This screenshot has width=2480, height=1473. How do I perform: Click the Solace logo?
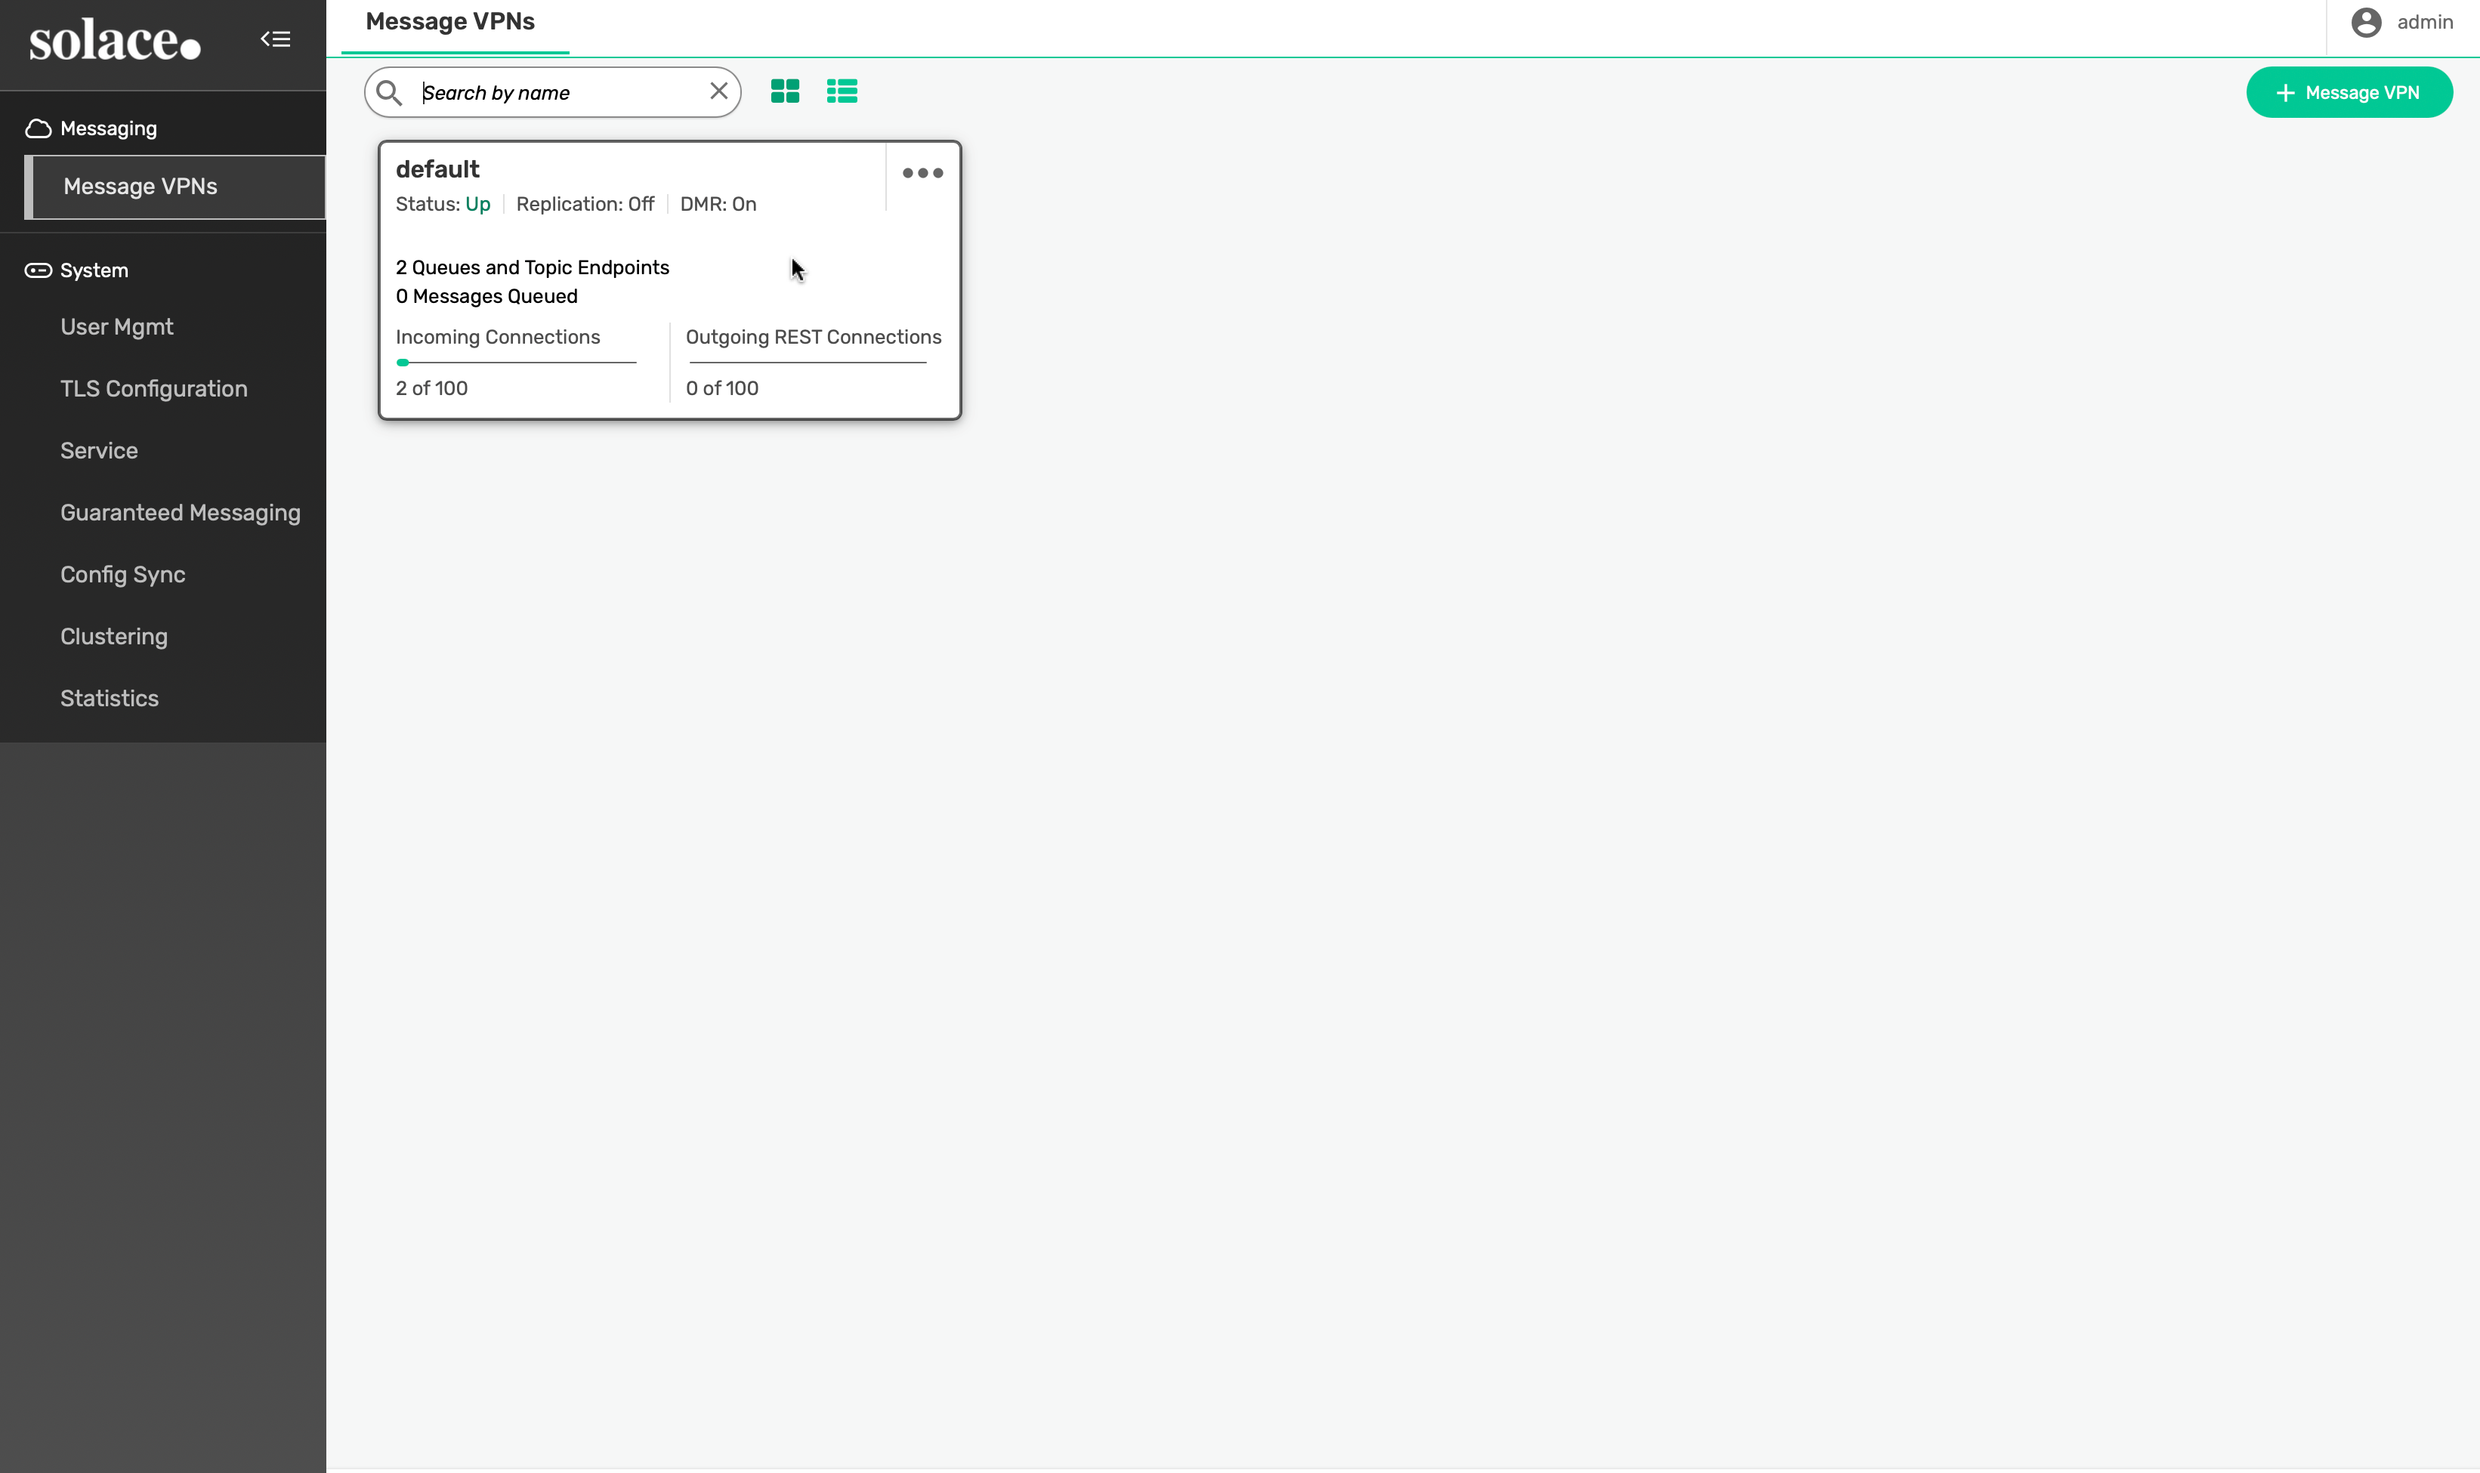(114, 42)
